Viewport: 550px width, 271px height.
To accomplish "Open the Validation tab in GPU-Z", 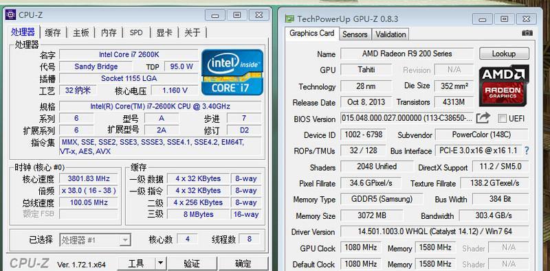I will point(390,34).
